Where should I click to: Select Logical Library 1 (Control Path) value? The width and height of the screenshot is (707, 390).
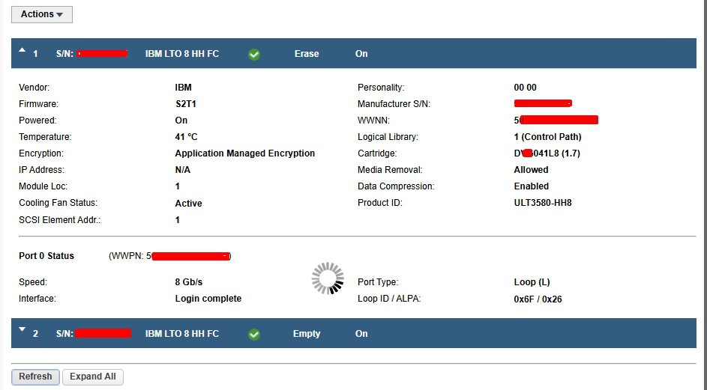point(547,137)
